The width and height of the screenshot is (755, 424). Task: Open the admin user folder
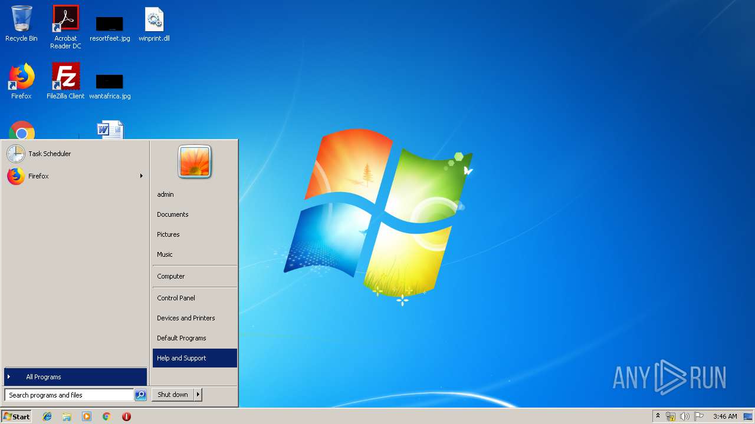point(195,194)
